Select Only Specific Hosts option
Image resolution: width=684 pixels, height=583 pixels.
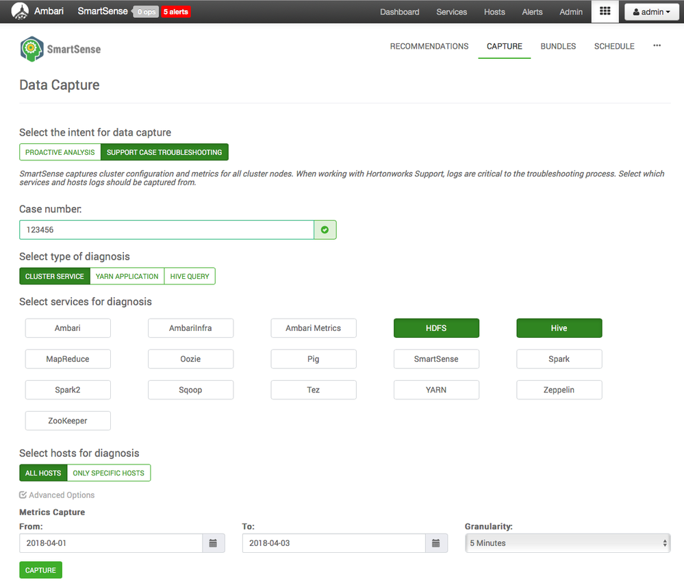(x=109, y=473)
